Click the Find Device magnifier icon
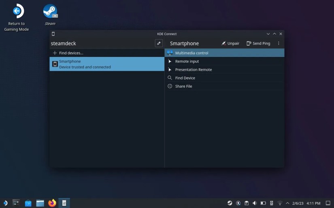This screenshot has height=208, width=334. pos(170,78)
